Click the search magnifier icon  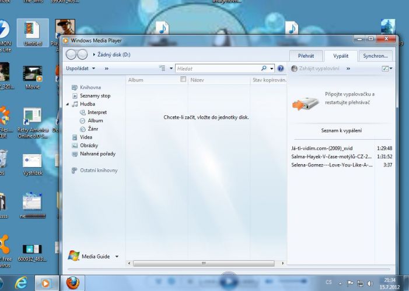click(264, 68)
